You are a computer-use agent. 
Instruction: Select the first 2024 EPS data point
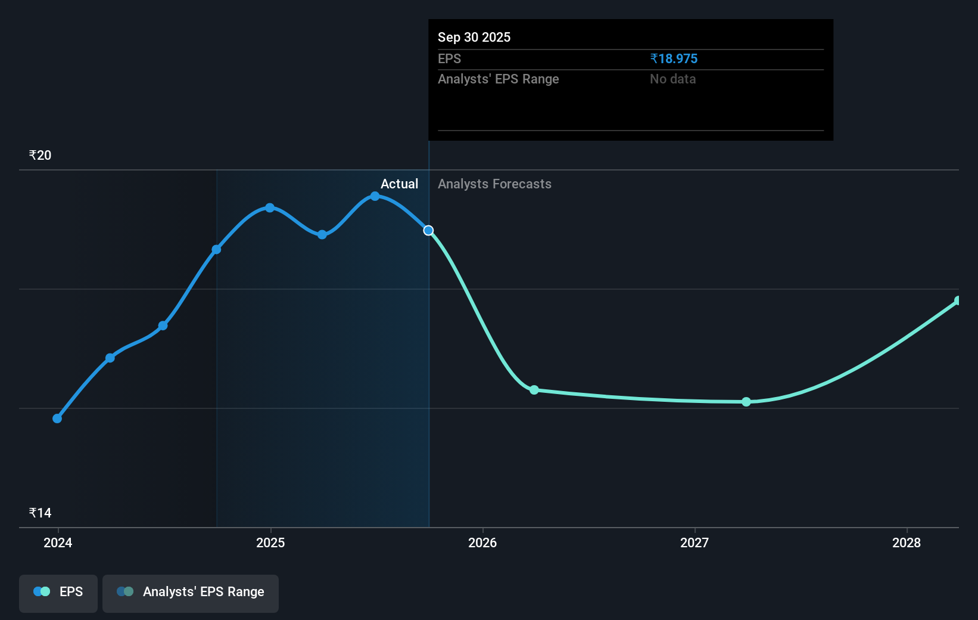point(57,418)
